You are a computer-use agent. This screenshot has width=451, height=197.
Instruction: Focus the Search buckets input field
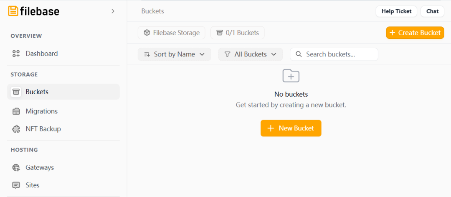(334, 54)
